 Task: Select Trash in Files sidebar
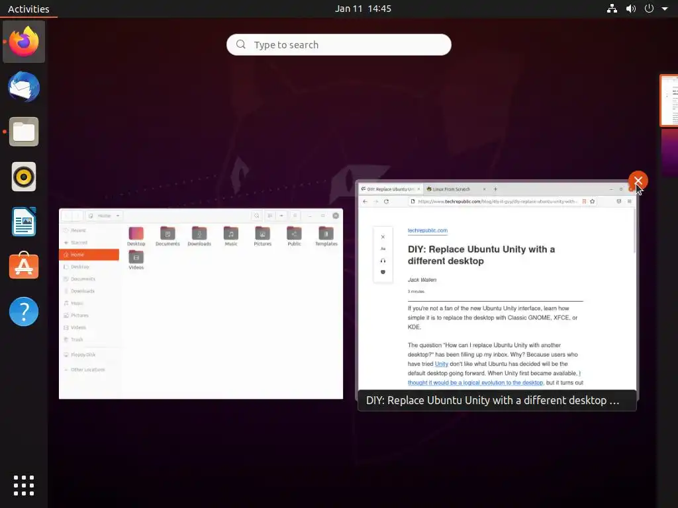89,339
